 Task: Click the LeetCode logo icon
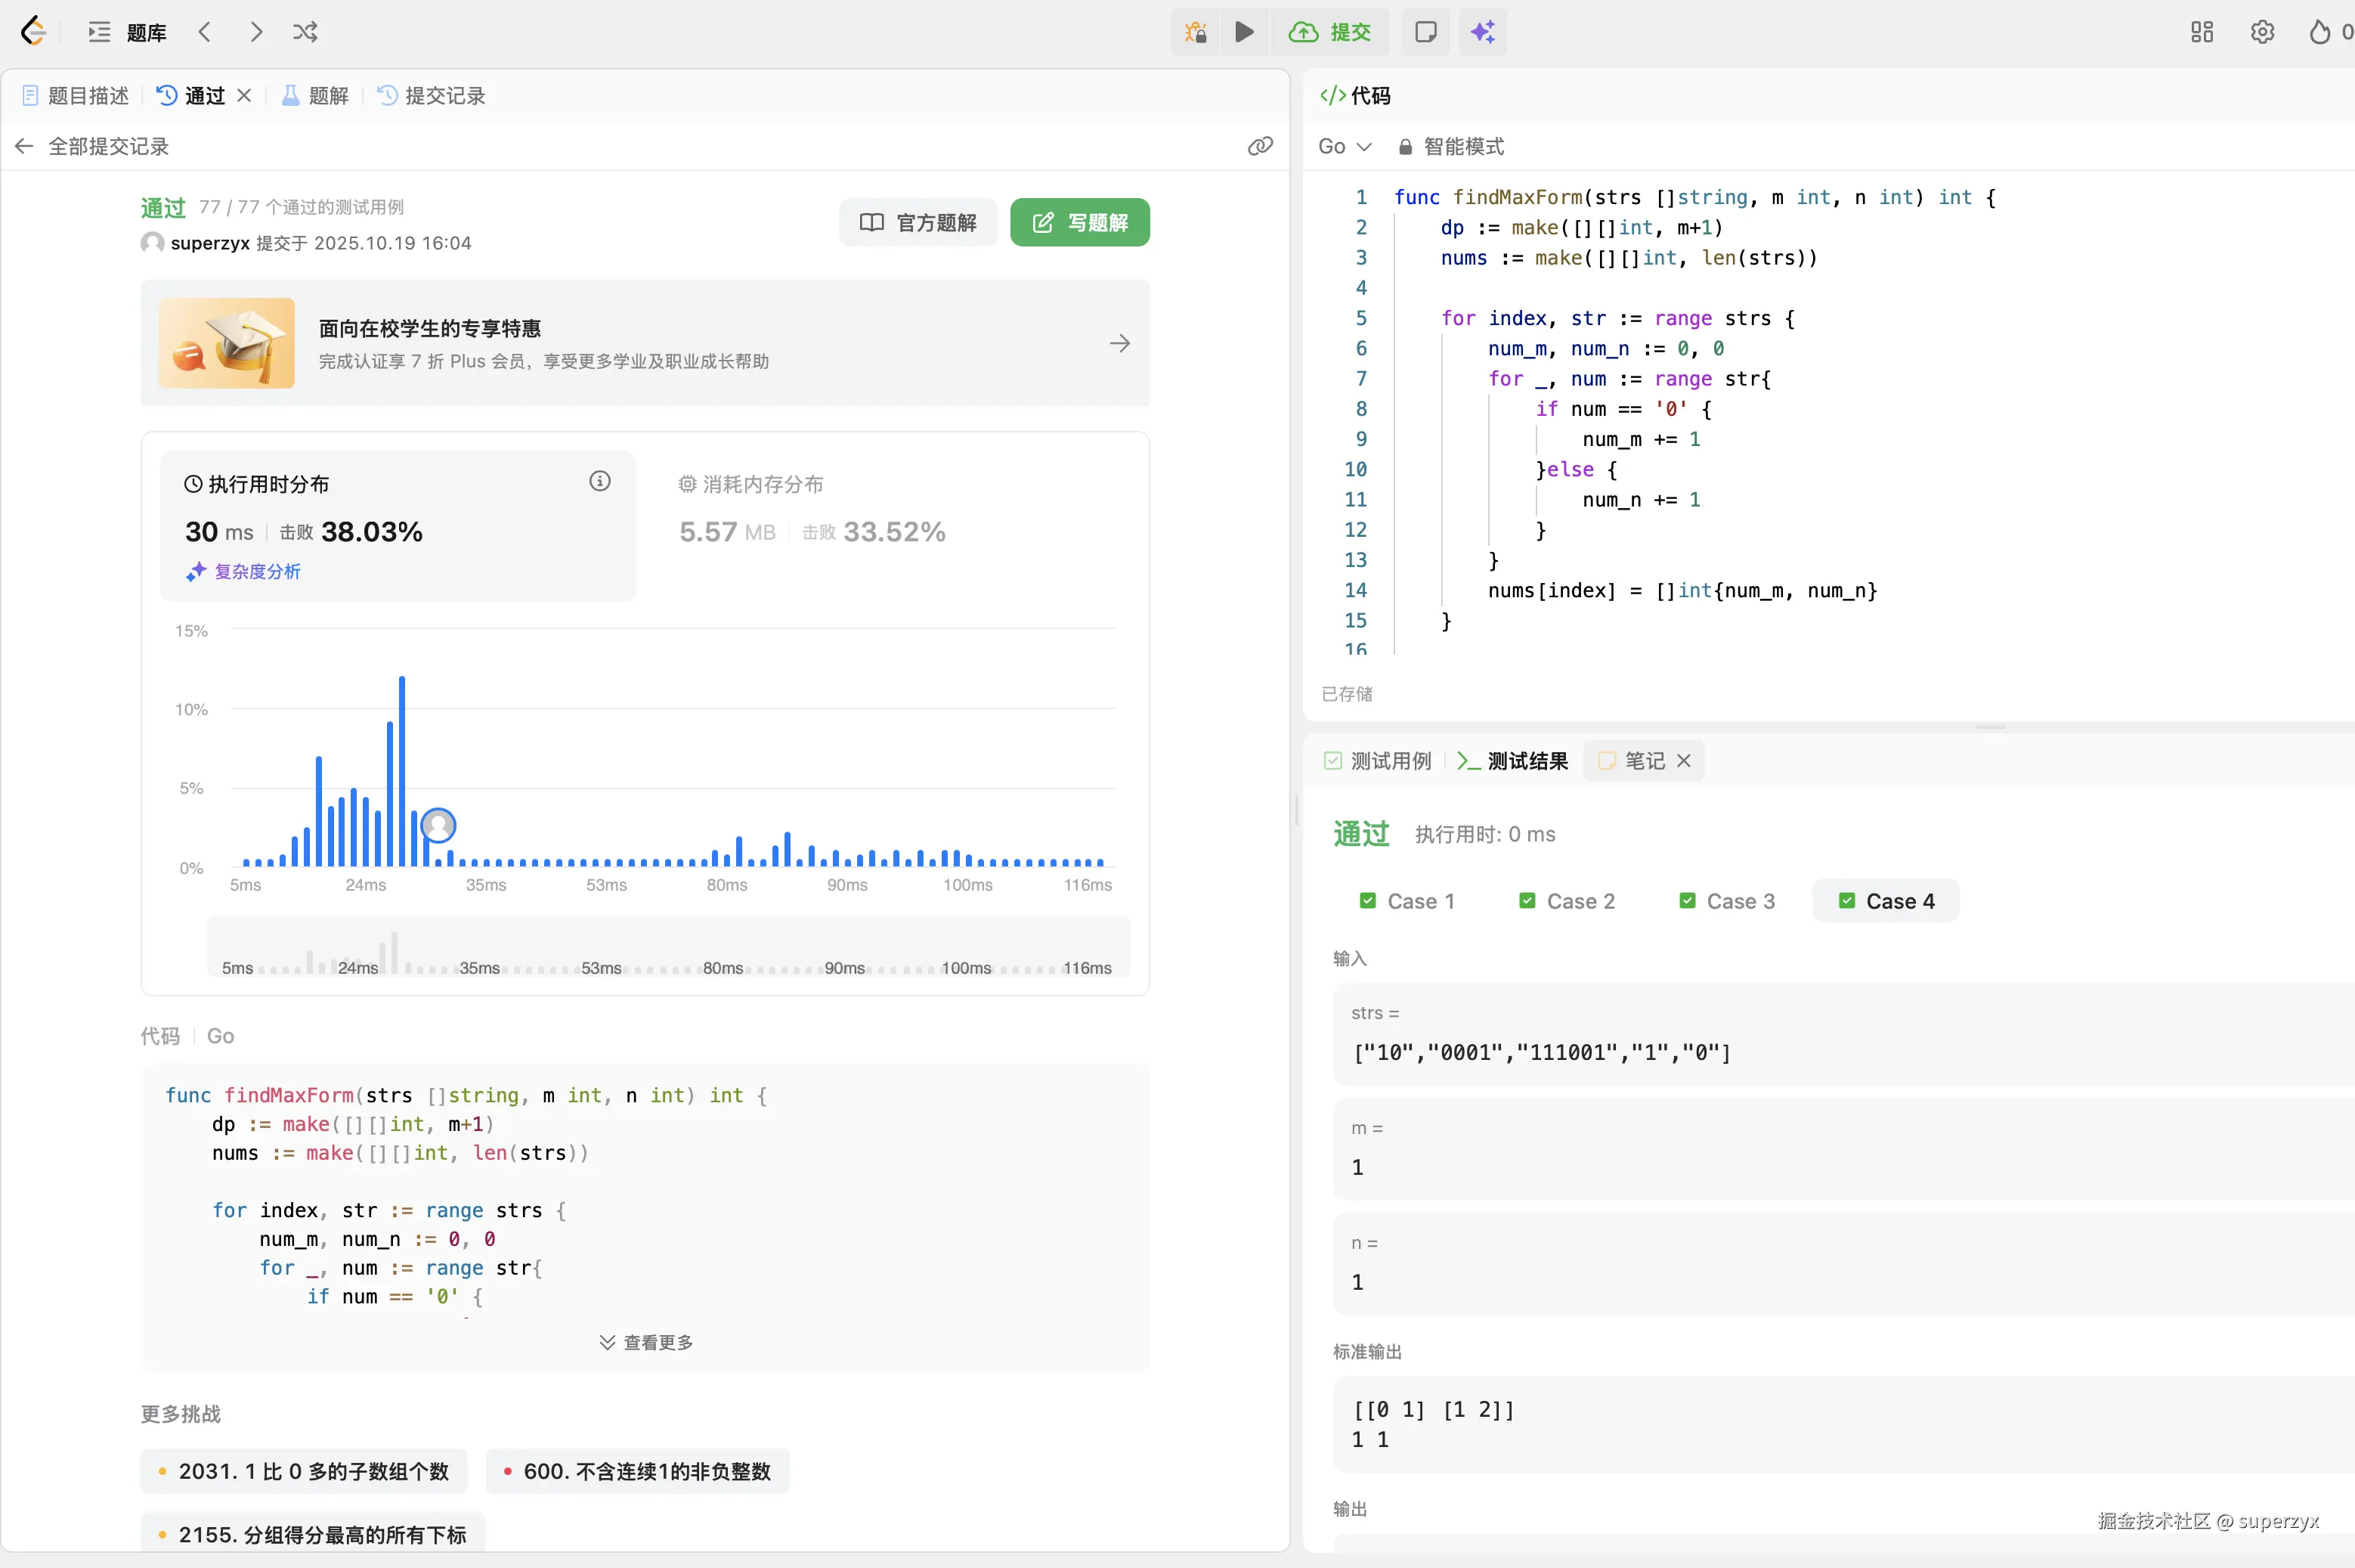click(34, 31)
